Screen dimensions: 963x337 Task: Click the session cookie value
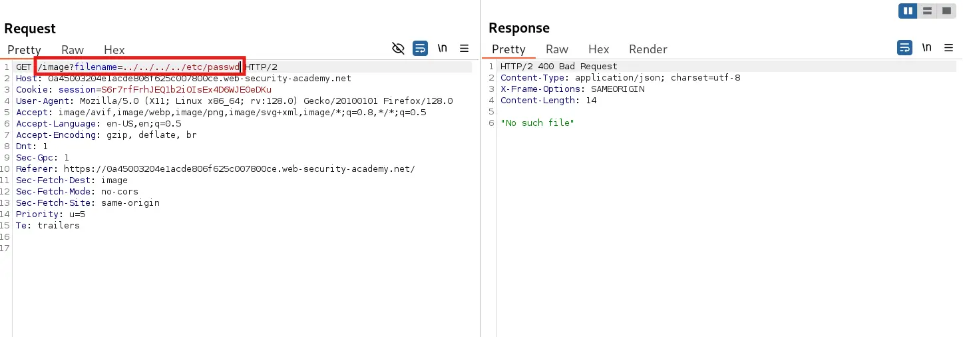click(186, 90)
